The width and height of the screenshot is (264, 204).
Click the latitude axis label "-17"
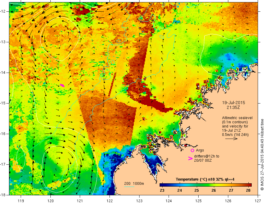pyautogui.click(x=3, y=164)
